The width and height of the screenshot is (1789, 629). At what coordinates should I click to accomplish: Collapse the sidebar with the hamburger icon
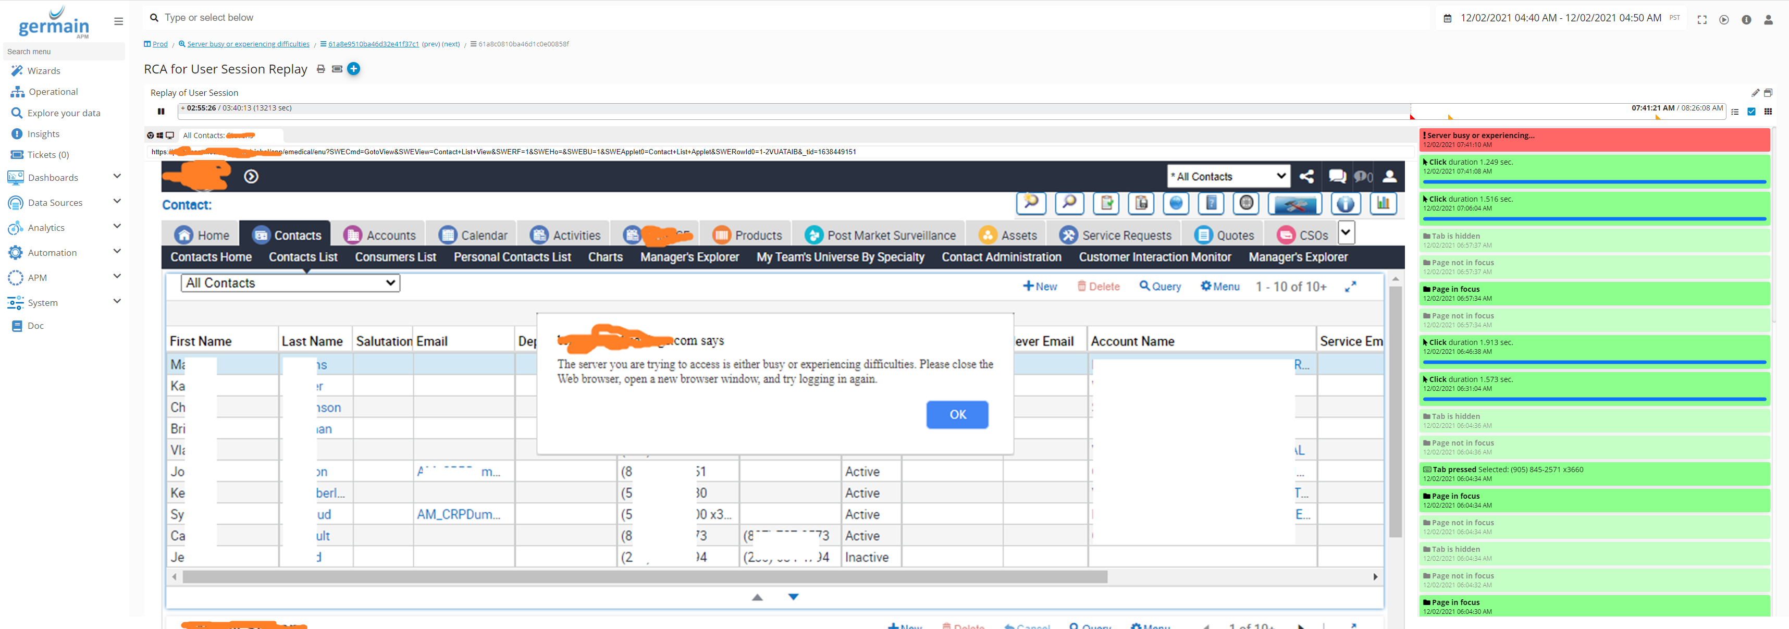click(119, 21)
